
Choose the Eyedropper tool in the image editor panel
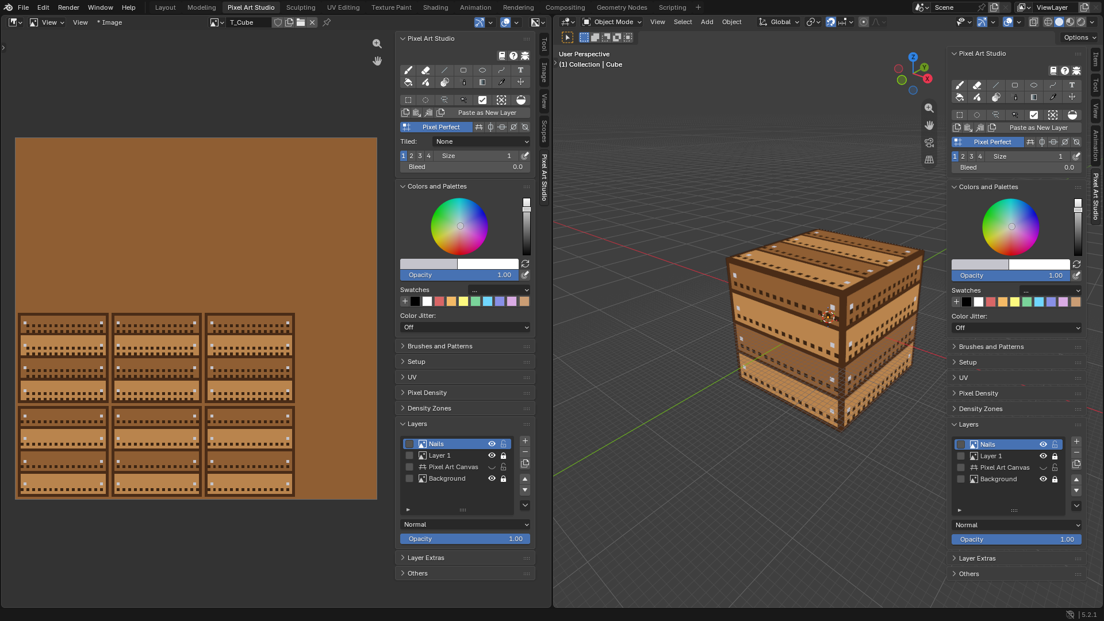(x=501, y=82)
